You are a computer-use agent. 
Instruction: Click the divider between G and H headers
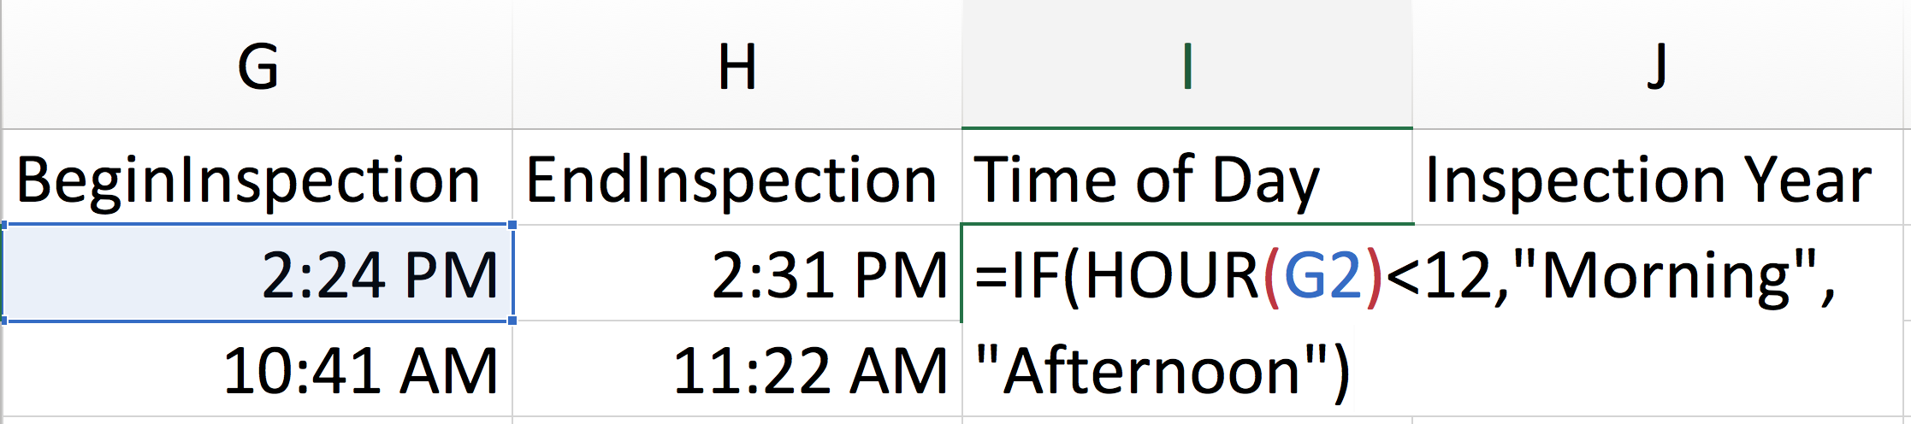[512, 64]
